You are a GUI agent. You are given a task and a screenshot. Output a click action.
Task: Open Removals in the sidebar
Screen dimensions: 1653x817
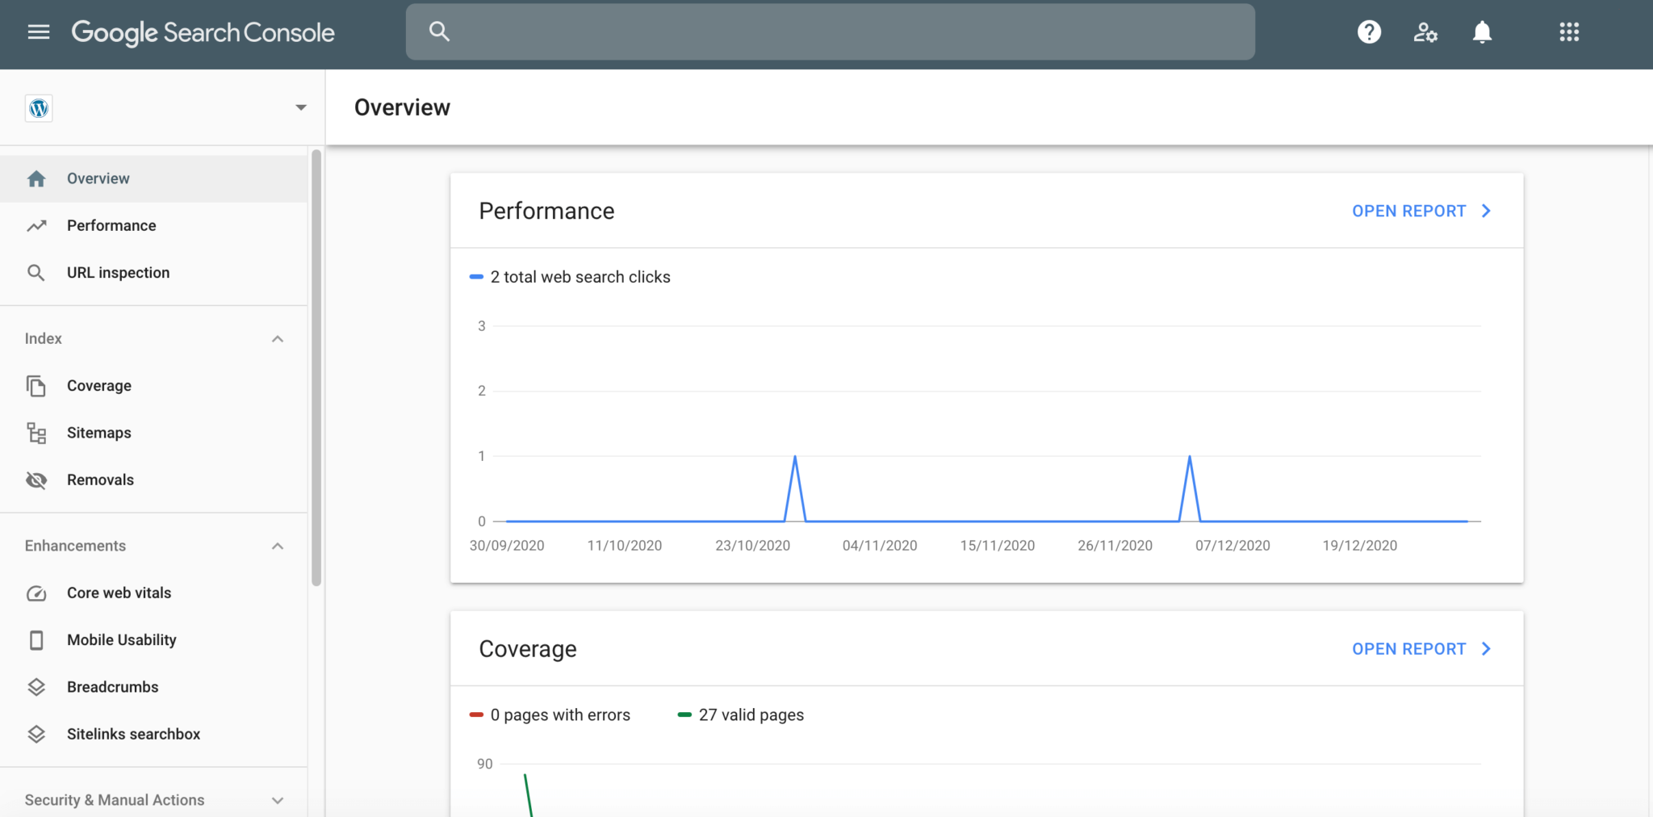click(x=153, y=480)
